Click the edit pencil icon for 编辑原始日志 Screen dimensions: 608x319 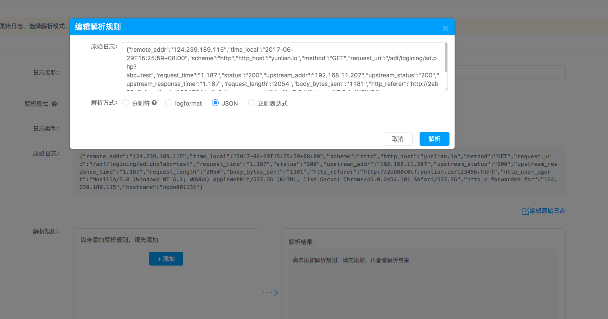[x=526, y=211]
